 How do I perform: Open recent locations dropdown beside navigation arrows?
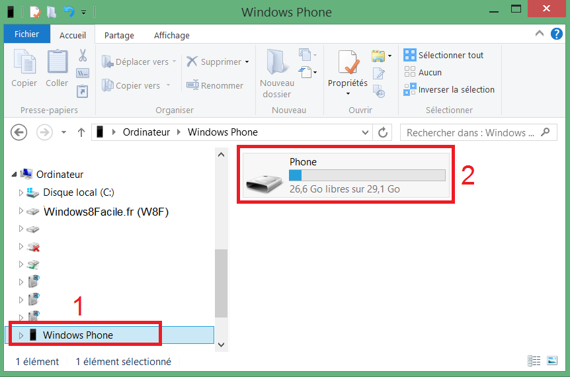coord(63,132)
